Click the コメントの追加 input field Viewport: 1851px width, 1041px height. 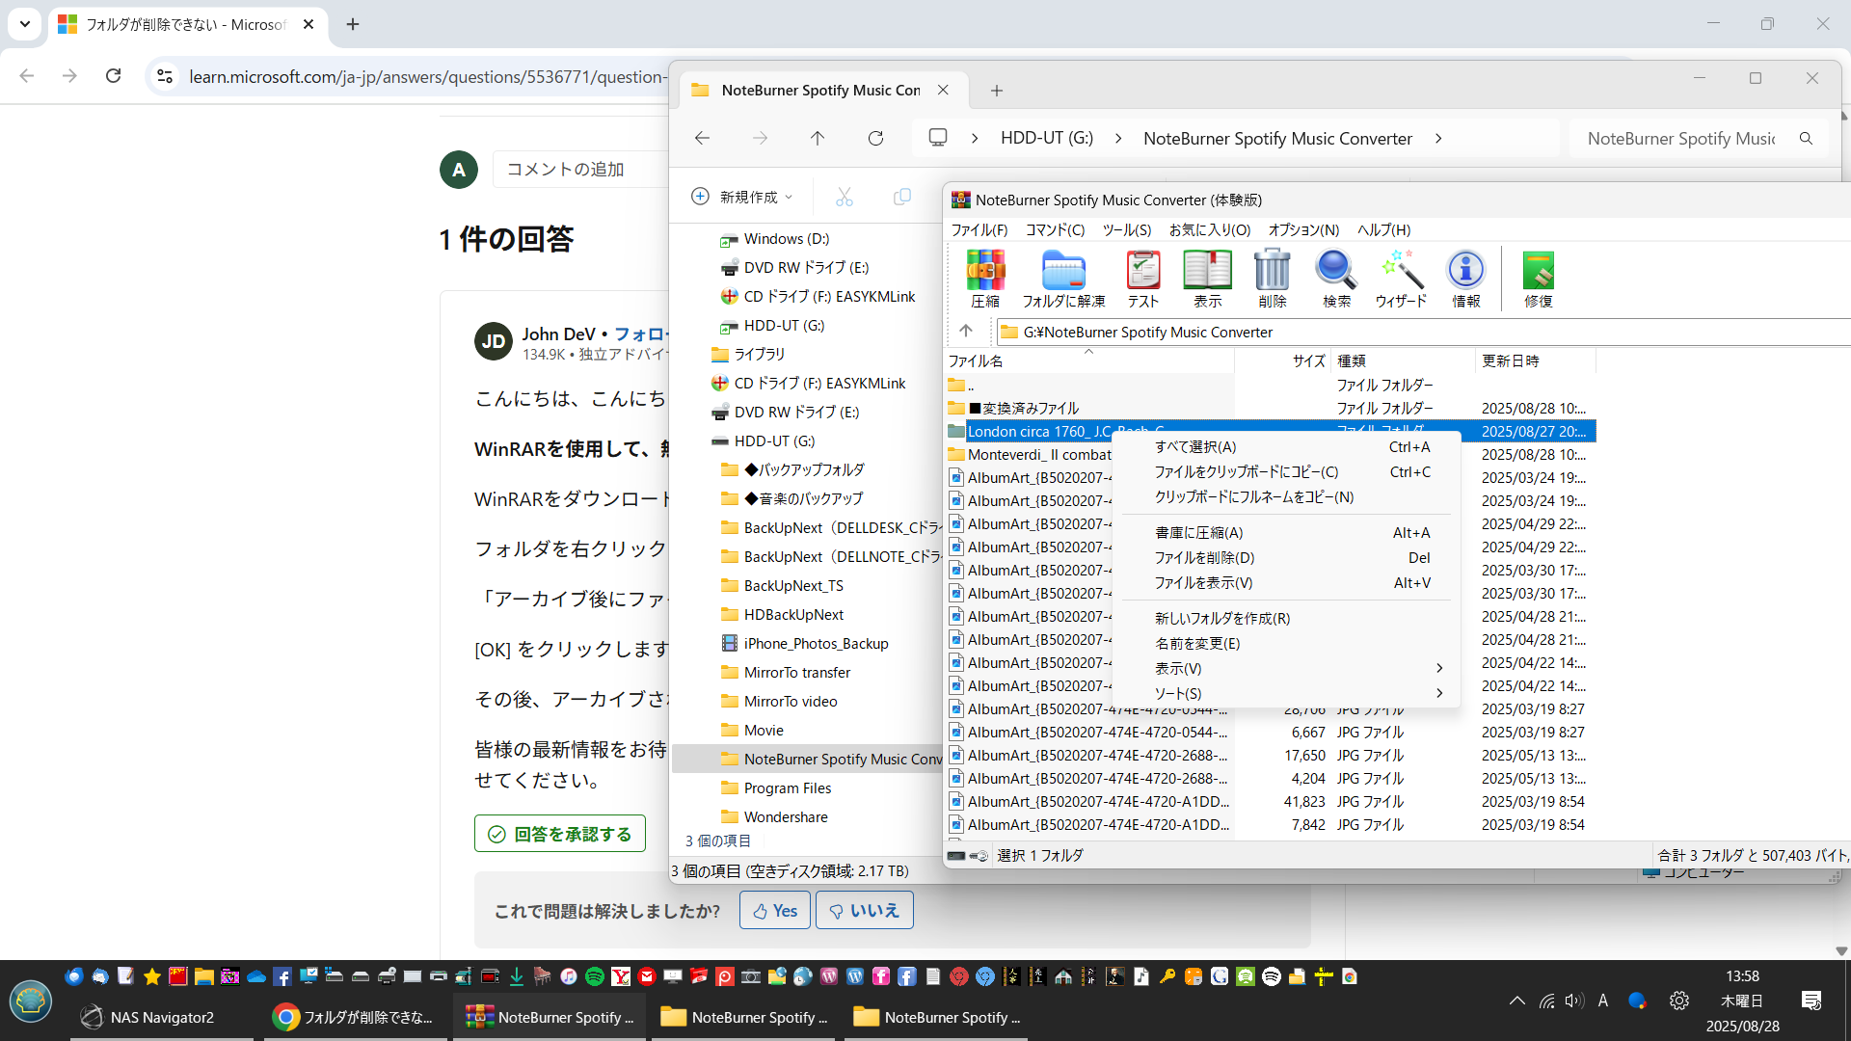click(580, 169)
